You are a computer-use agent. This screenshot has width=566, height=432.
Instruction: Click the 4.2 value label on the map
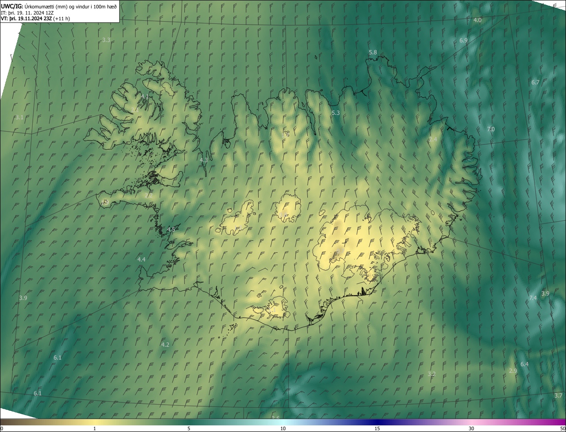(x=165, y=345)
